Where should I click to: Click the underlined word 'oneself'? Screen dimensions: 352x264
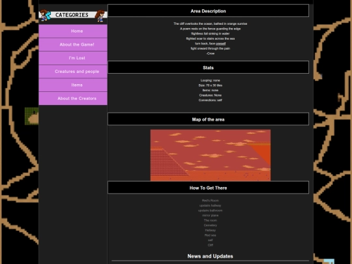coord(221,44)
